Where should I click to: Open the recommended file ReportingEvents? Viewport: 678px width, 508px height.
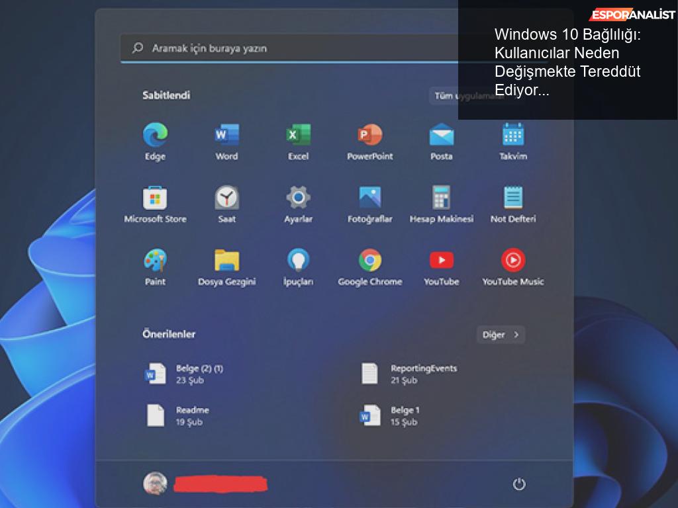pyautogui.click(x=411, y=374)
